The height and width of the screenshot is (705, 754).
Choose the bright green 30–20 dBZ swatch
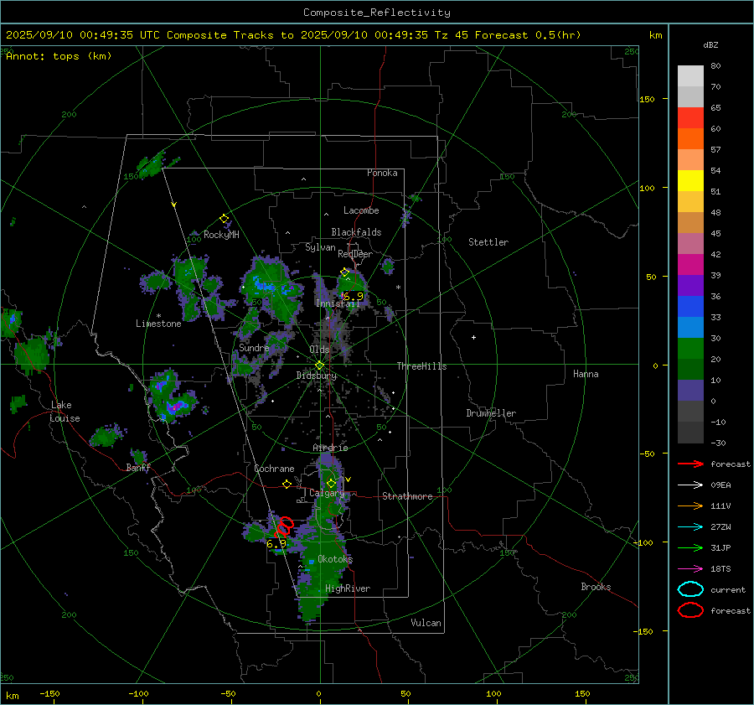click(690, 349)
